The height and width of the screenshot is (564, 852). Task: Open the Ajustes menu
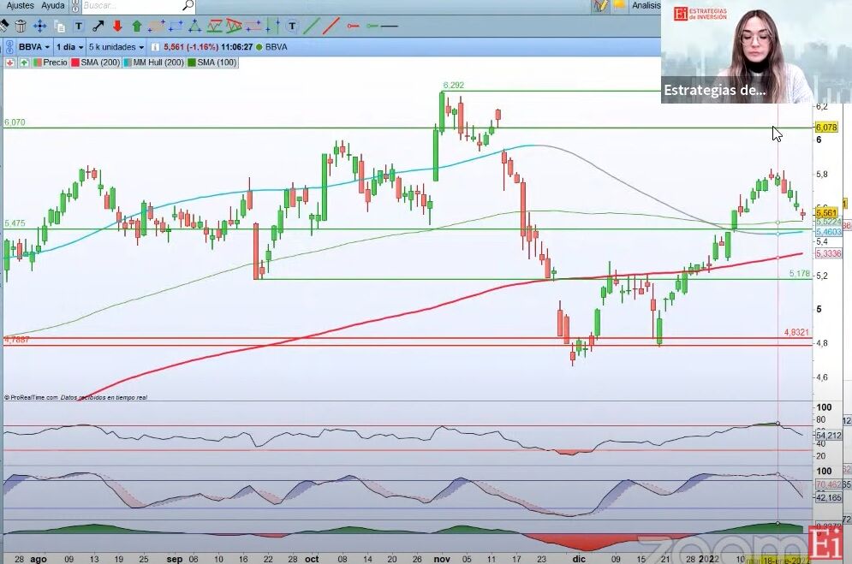pyautogui.click(x=20, y=5)
